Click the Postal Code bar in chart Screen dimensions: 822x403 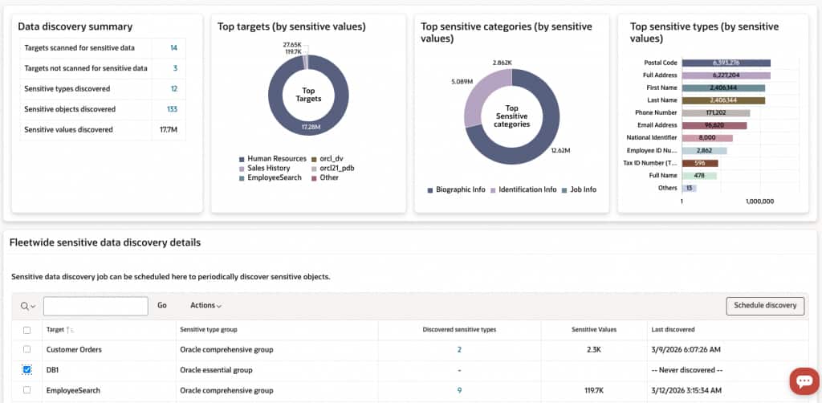(726, 63)
